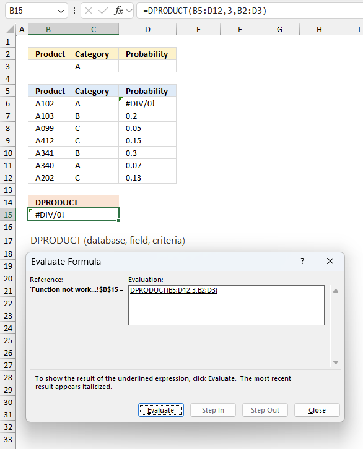363x449 pixels.
Task: Click the Enter checkmark icon in formula bar
Action: tap(103, 11)
